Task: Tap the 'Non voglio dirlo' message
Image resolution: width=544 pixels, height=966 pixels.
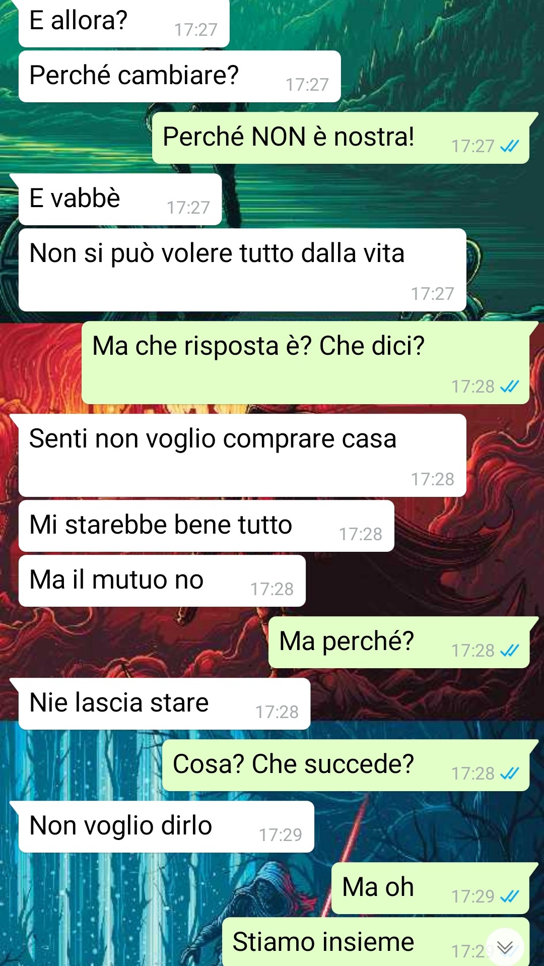Action: coord(166,827)
